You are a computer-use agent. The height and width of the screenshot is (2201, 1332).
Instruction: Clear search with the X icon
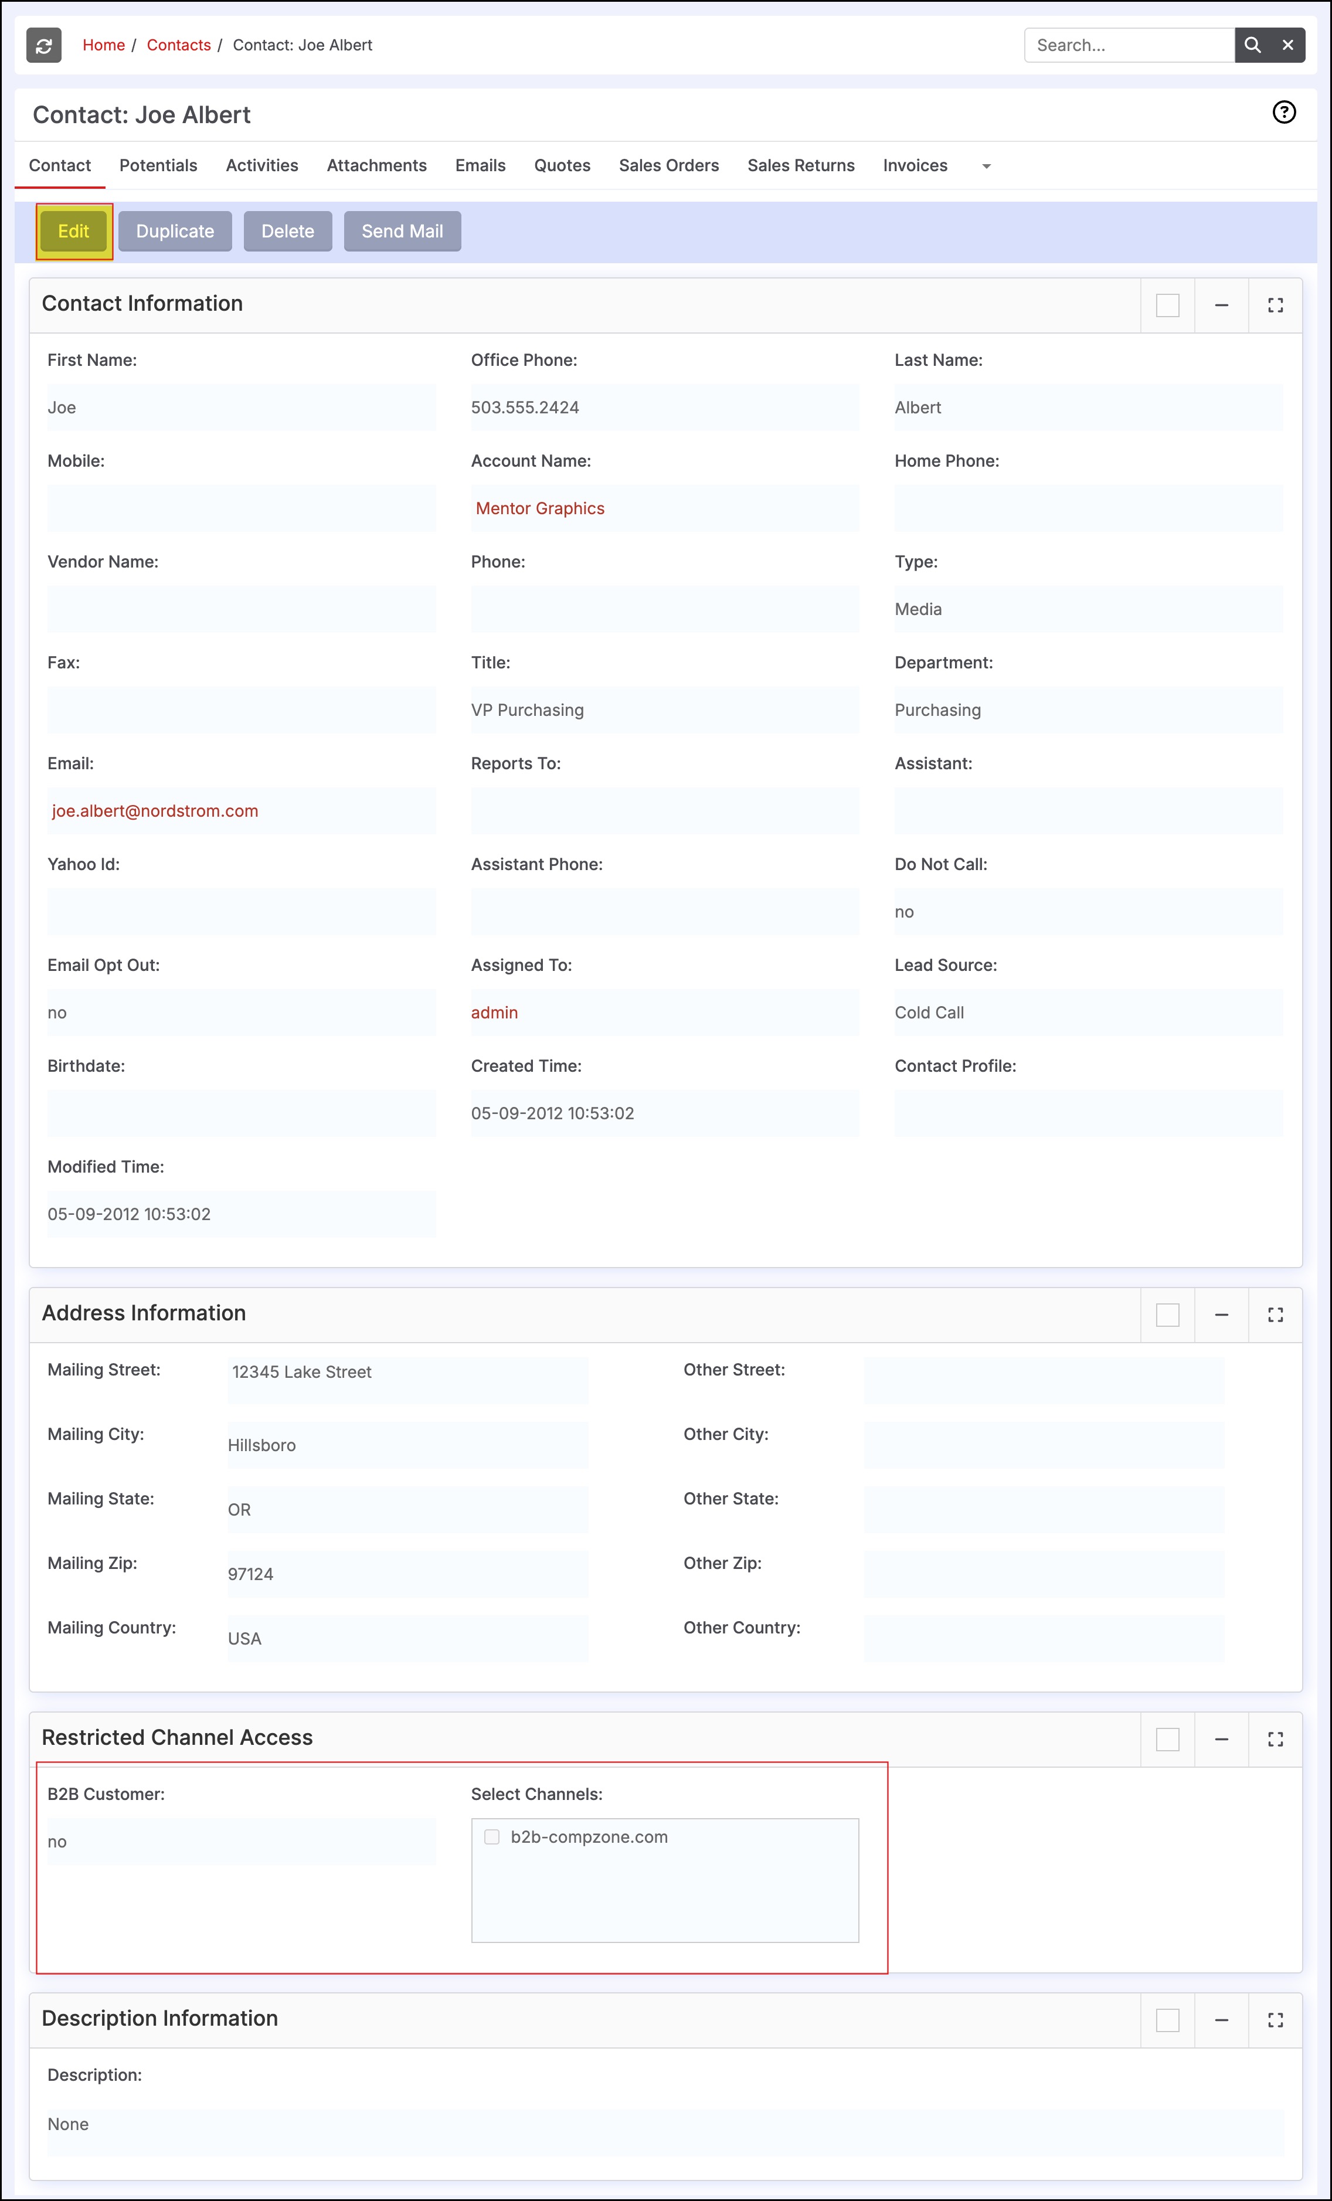[x=1288, y=46]
